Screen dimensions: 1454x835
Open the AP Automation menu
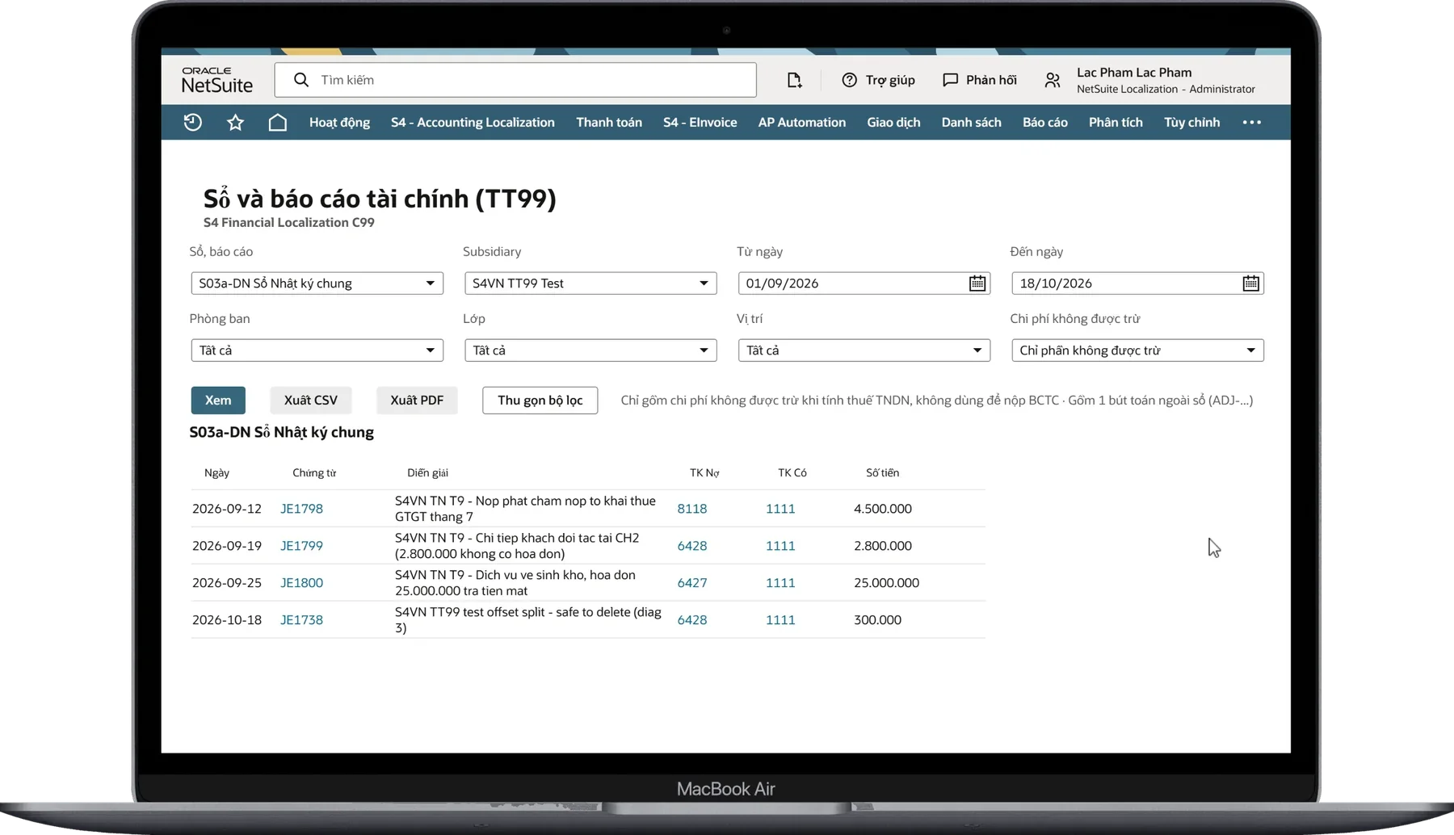point(802,123)
